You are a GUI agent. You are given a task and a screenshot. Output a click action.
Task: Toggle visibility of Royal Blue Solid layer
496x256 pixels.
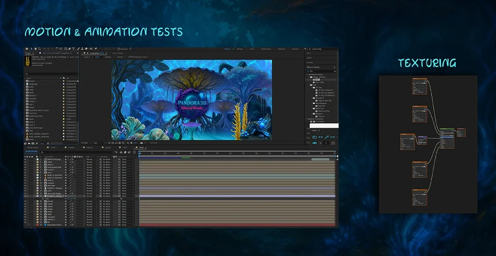pos(25,225)
